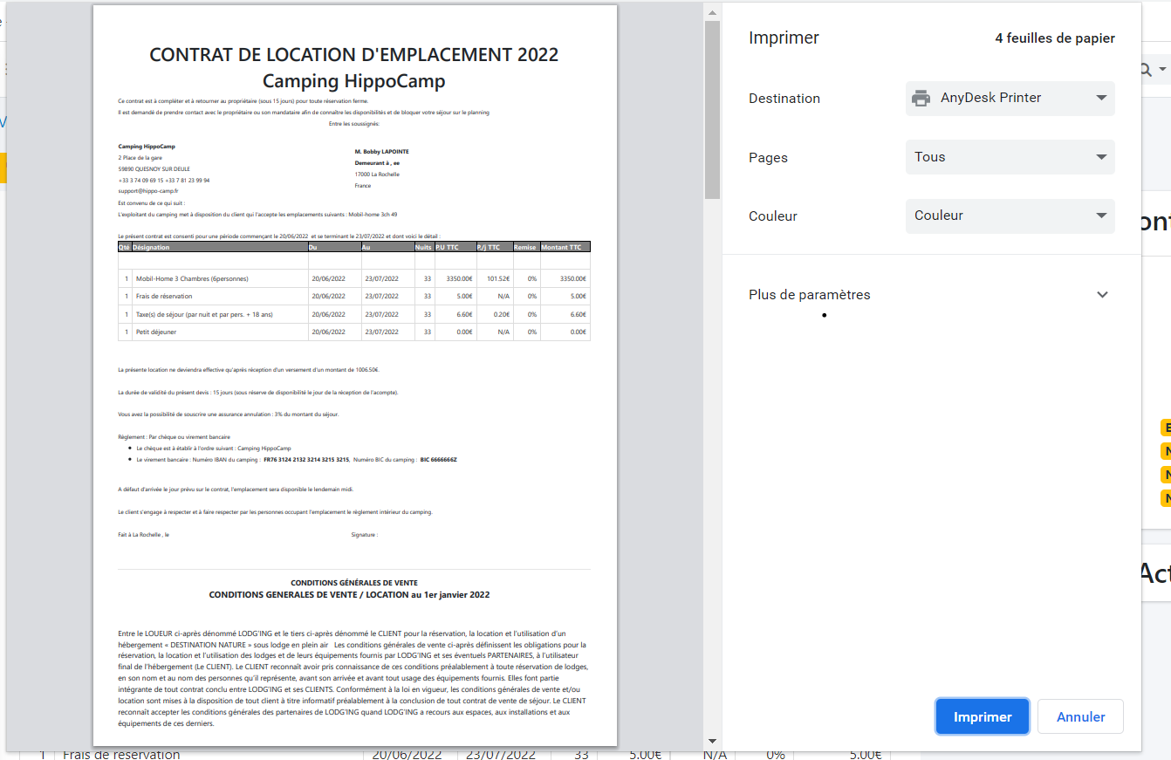
Task: Click the Mobil-Home 3 Chambres row in preview
Action: coord(192,279)
